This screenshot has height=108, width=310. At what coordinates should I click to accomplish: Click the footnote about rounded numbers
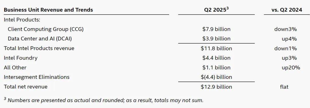click(103, 100)
